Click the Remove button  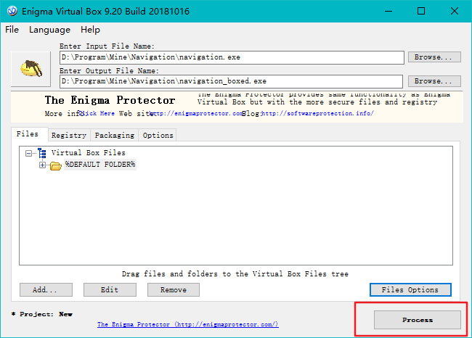click(174, 289)
